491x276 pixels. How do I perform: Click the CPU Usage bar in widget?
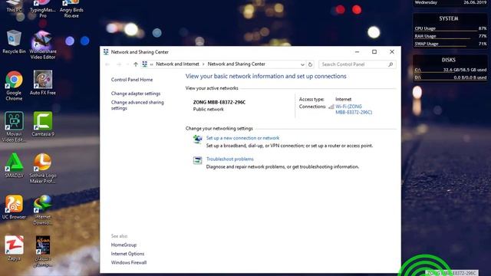[x=450, y=28]
